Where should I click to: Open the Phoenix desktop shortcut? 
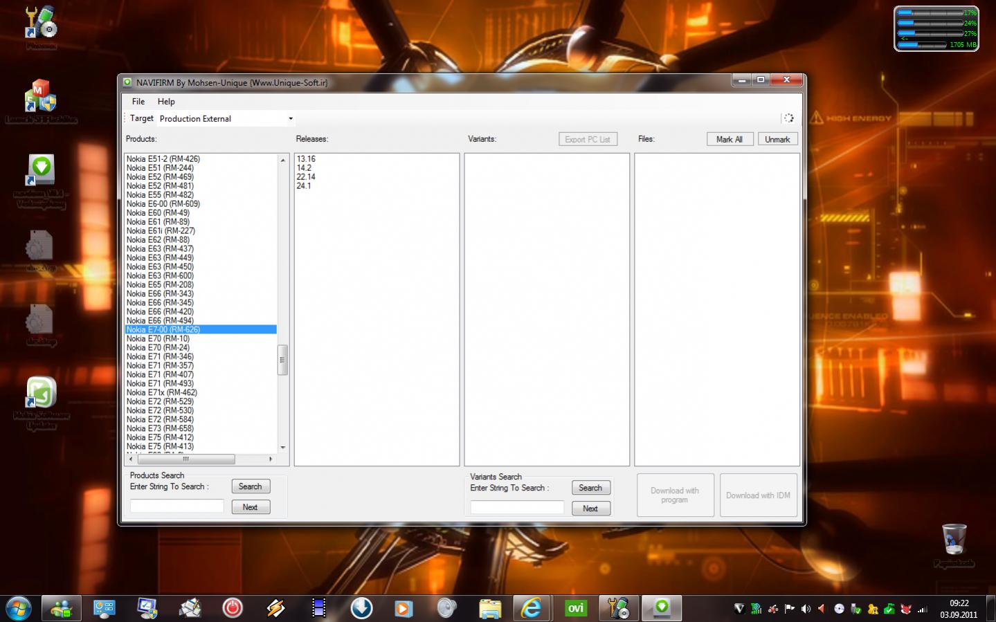[x=41, y=26]
